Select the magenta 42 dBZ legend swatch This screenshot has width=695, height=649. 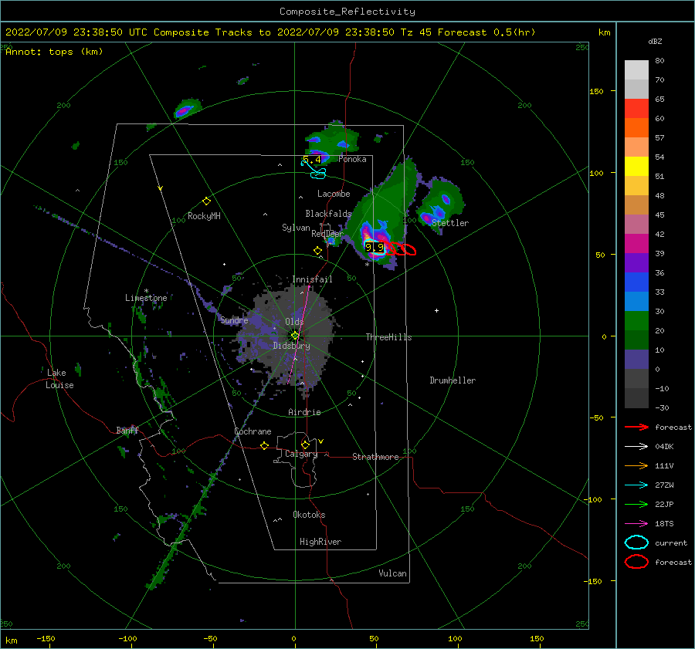636,243
